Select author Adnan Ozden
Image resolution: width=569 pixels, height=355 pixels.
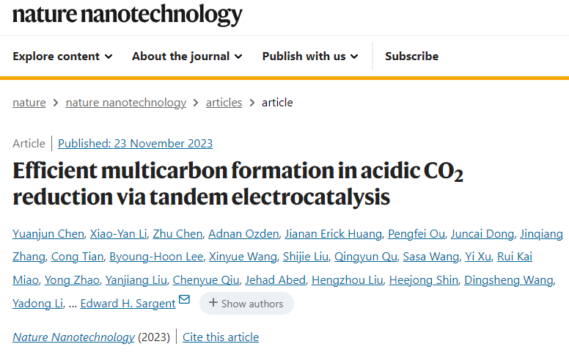(243, 234)
